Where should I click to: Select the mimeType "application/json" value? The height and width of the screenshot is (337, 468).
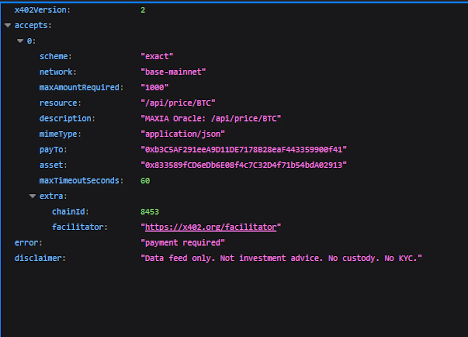point(183,134)
